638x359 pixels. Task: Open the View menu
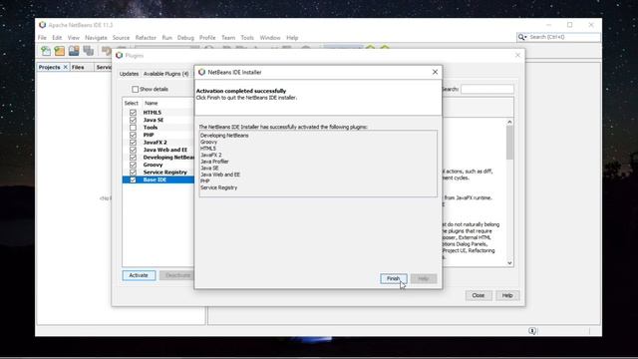73,38
